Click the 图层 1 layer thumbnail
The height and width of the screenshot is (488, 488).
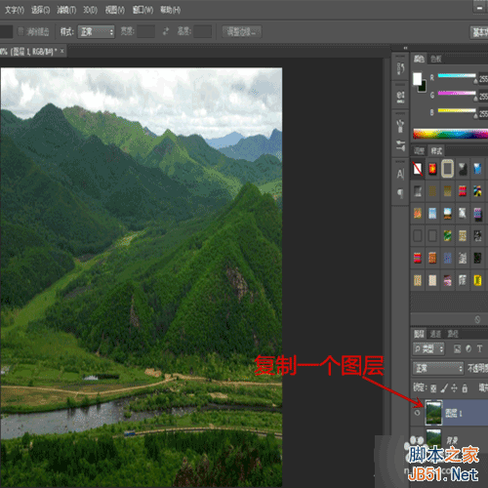click(434, 413)
